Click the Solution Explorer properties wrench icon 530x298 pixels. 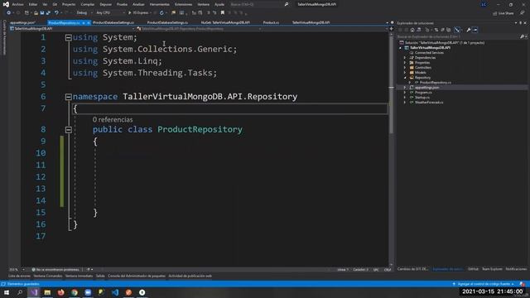pyautogui.click(x=469, y=30)
